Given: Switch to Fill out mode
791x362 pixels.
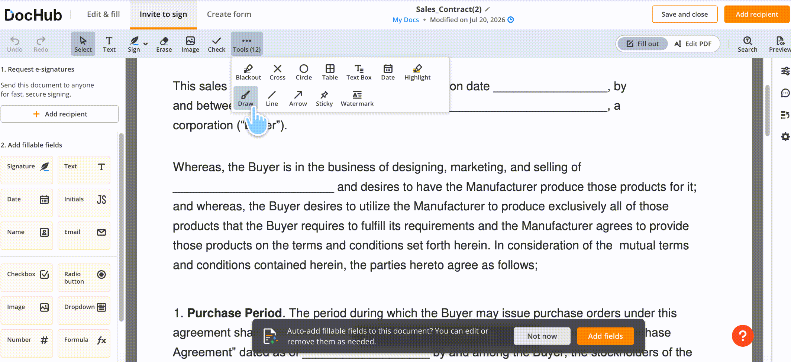Looking at the screenshot, I should pyautogui.click(x=643, y=44).
